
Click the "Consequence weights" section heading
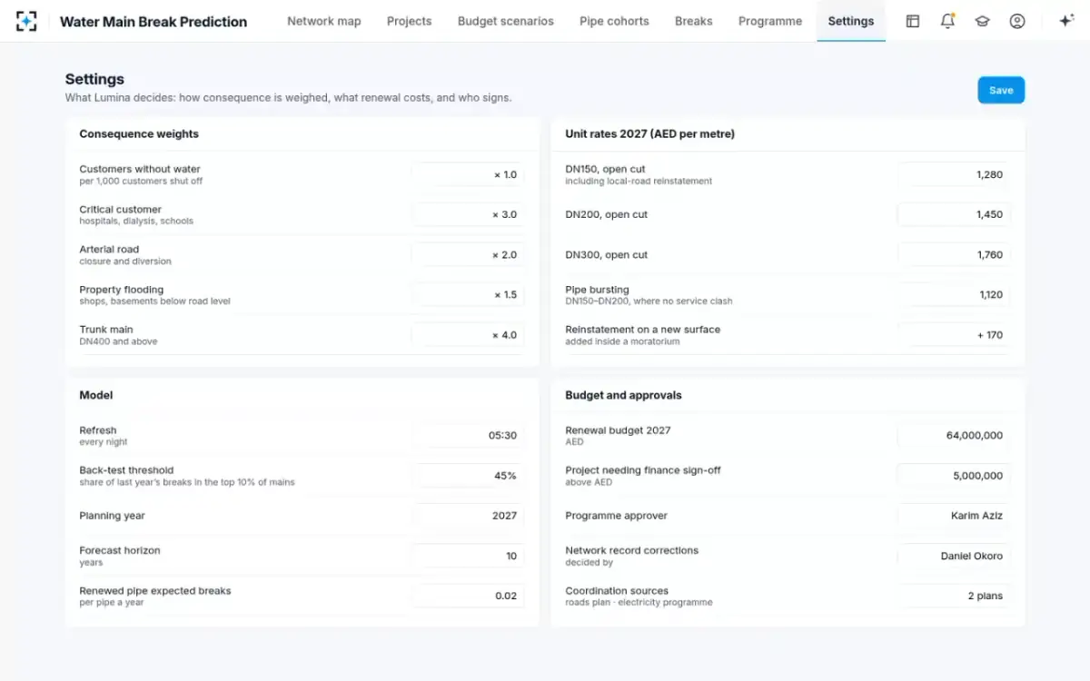pos(139,134)
